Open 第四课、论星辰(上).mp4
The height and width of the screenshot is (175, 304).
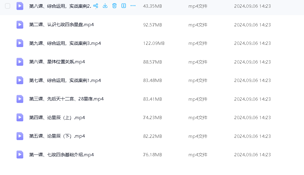(57, 118)
